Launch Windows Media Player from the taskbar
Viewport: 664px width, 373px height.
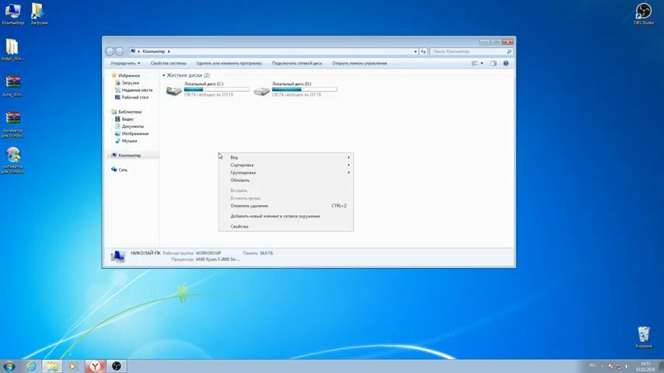tap(73, 366)
